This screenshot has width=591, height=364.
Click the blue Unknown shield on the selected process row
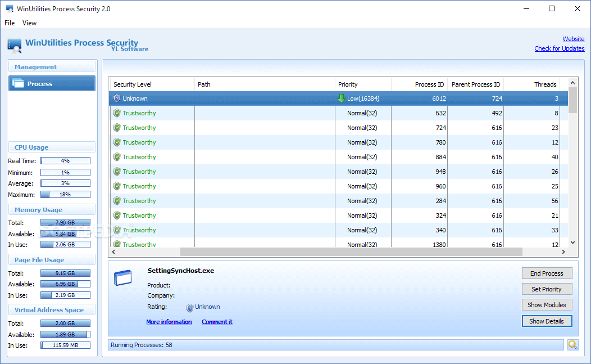coord(116,98)
